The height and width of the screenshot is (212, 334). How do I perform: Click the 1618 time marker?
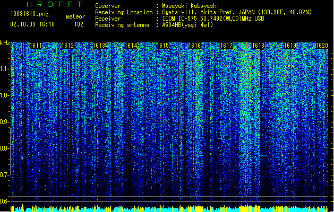tap(258, 46)
